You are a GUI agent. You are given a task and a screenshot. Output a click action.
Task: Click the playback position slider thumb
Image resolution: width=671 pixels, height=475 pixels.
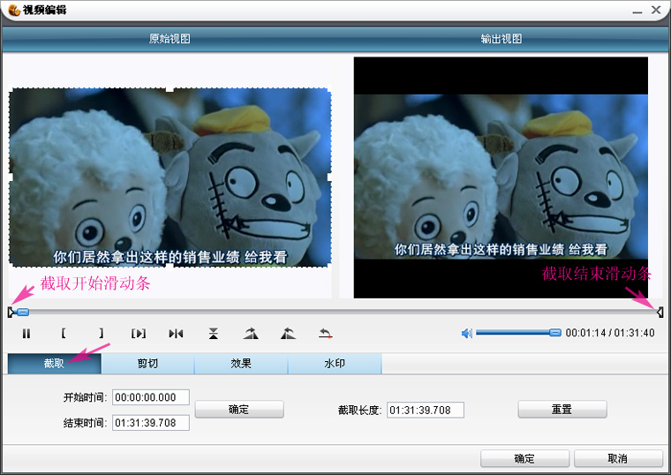pos(23,312)
